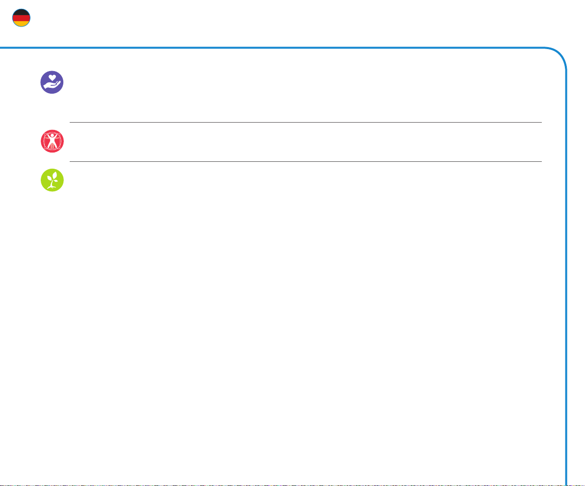Click the white heart above the hand

52,77
